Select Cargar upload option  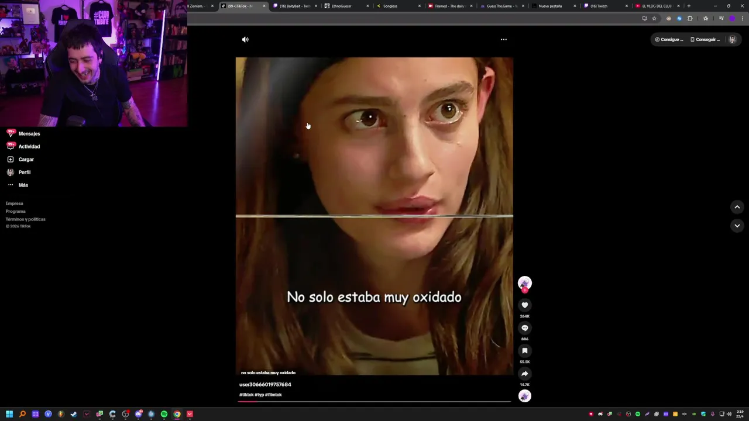pos(20,160)
